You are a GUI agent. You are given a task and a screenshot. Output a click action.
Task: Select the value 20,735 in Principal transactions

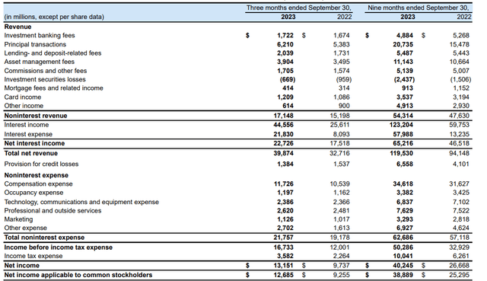tap(403, 44)
